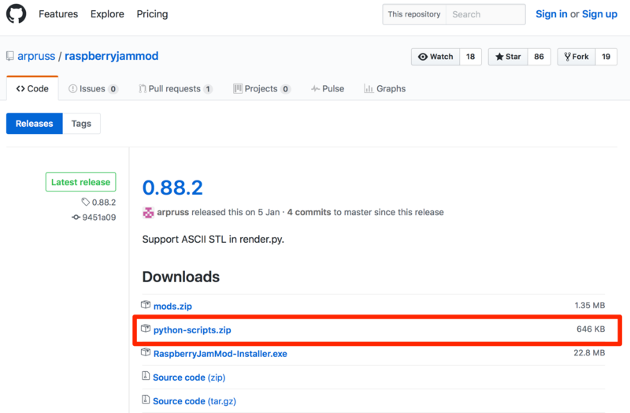The width and height of the screenshot is (630, 413).
Task: Watch this repository
Action: click(x=435, y=57)
